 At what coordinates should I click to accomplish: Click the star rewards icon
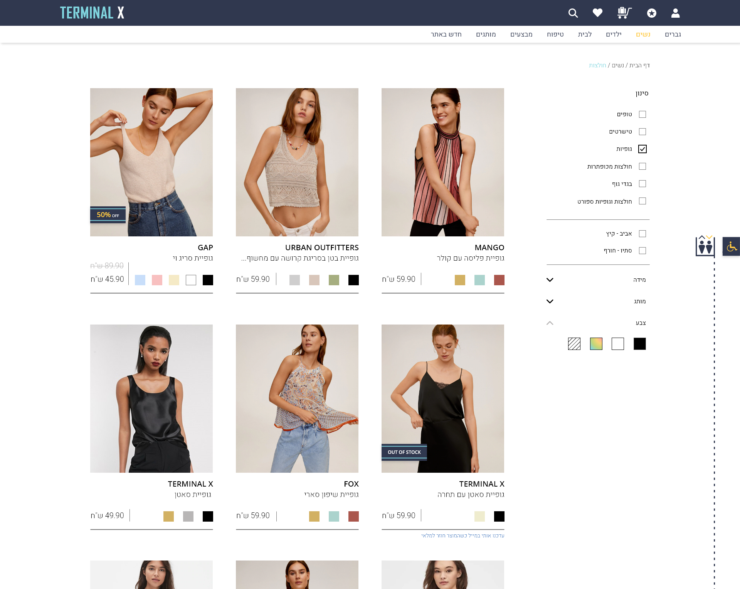(x=652, y=13)
